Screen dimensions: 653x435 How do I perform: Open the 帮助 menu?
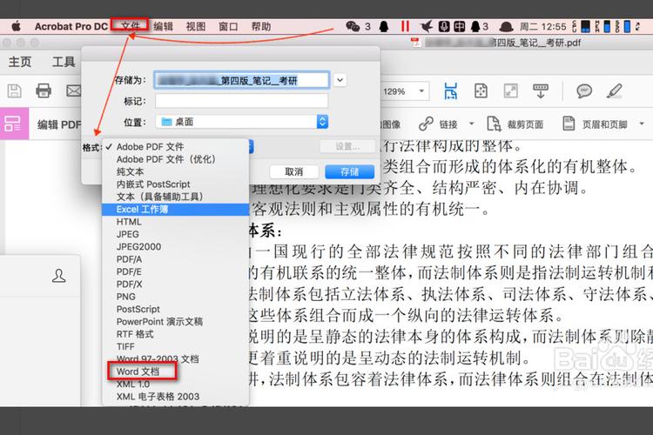click(x=261, y=27)
